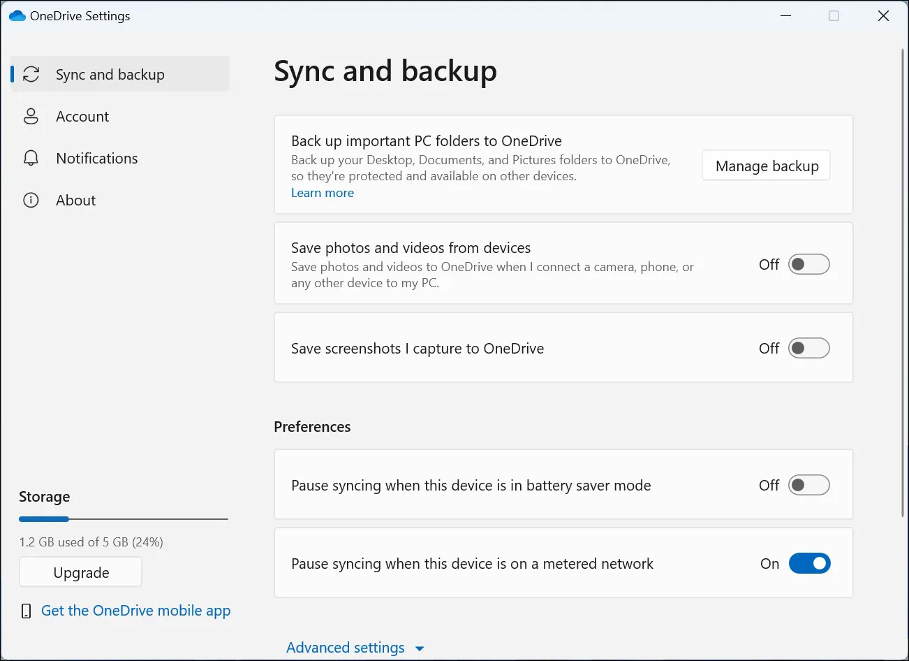Open the Learn more link
The image size is (909, 661).
coord(323,192)
